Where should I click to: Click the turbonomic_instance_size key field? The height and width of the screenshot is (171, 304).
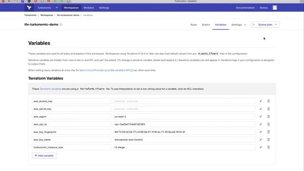click(x=72, y=147)
